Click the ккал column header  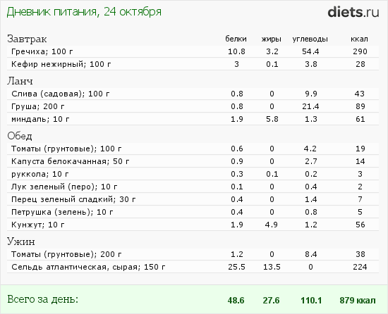coord(359,39)
